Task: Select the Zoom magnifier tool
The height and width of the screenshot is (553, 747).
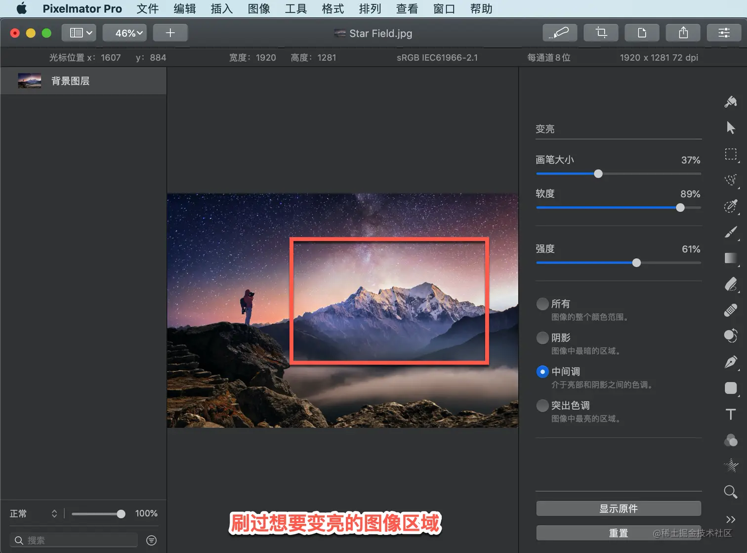Action: coord(731,492)
